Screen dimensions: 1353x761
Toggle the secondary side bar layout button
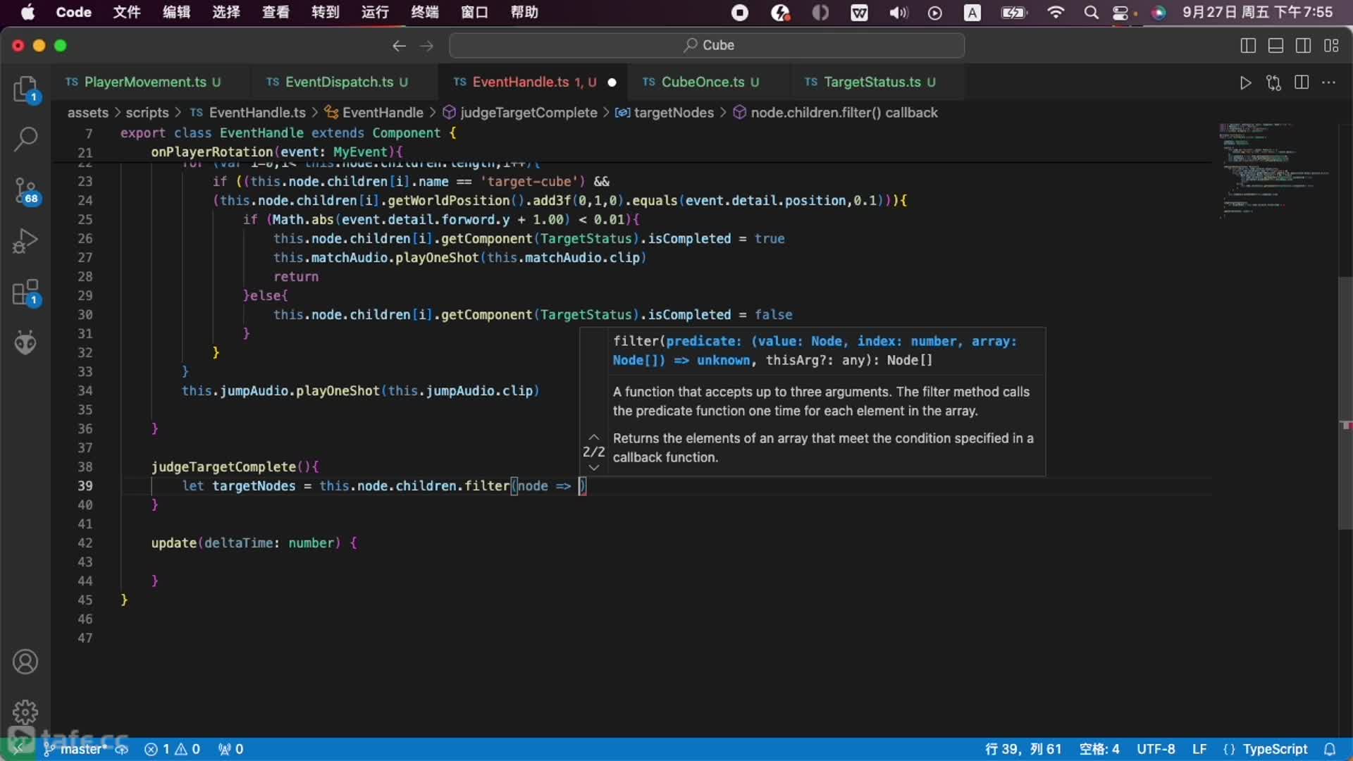click(x=1304, y=46)
